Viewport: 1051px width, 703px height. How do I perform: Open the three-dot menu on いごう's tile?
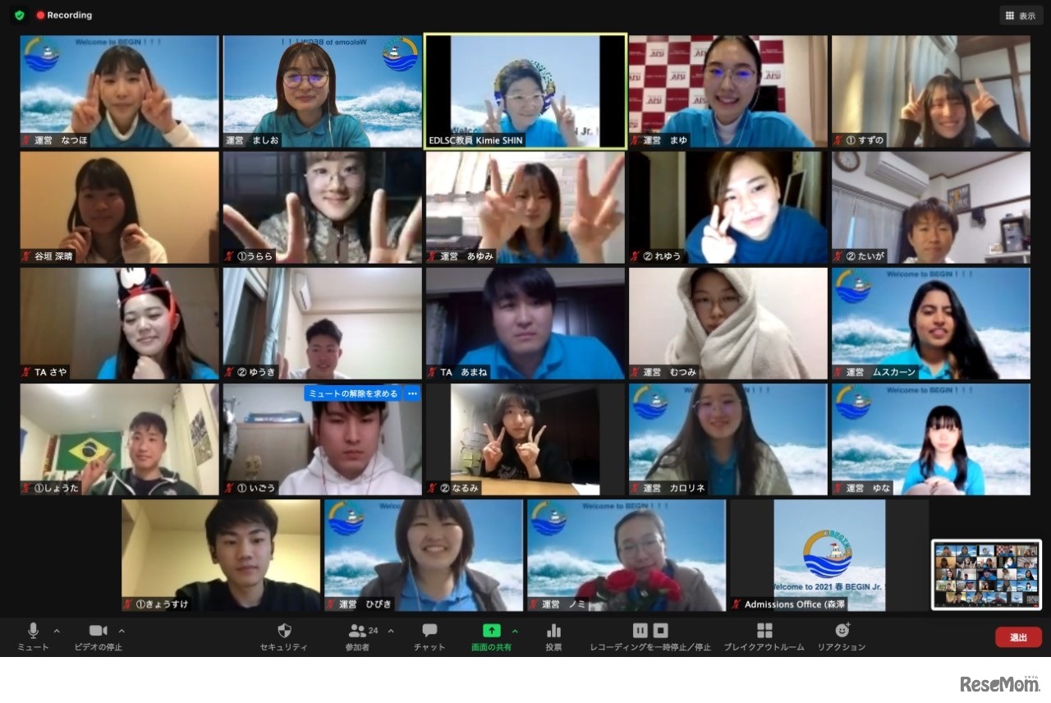click(412, 393)
